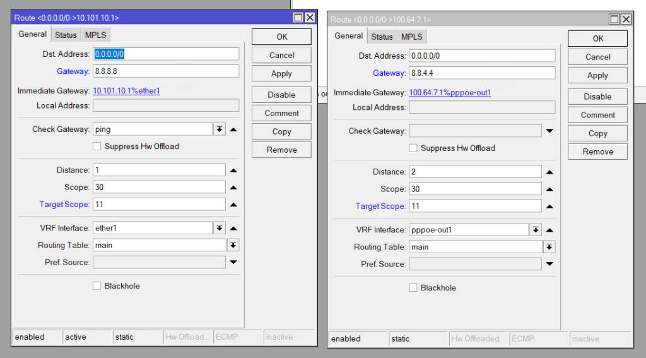
Task: Open immediate gateway link 10.101.10.1%ether1
Action: coord(126,91)
